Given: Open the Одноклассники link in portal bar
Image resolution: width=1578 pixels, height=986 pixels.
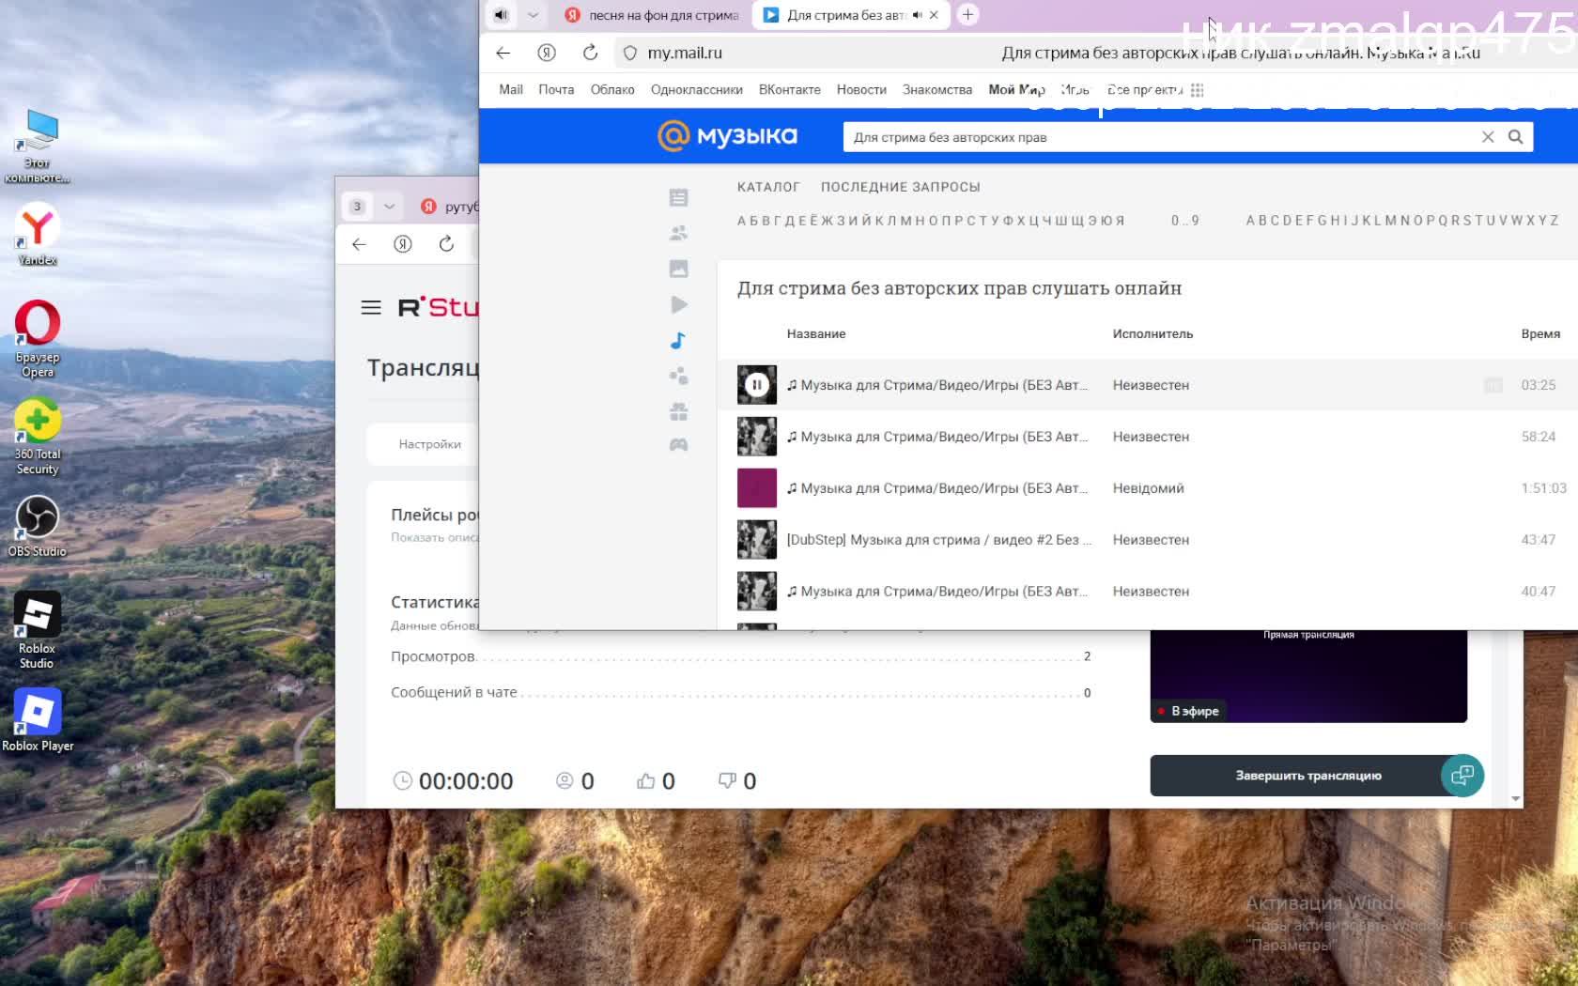Looking at the screenshot, I should [696, 90].
